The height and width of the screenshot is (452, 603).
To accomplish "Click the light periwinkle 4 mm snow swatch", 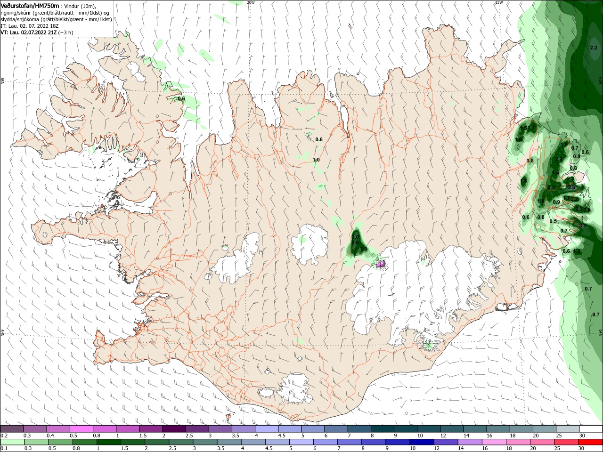I will point(266,429).
